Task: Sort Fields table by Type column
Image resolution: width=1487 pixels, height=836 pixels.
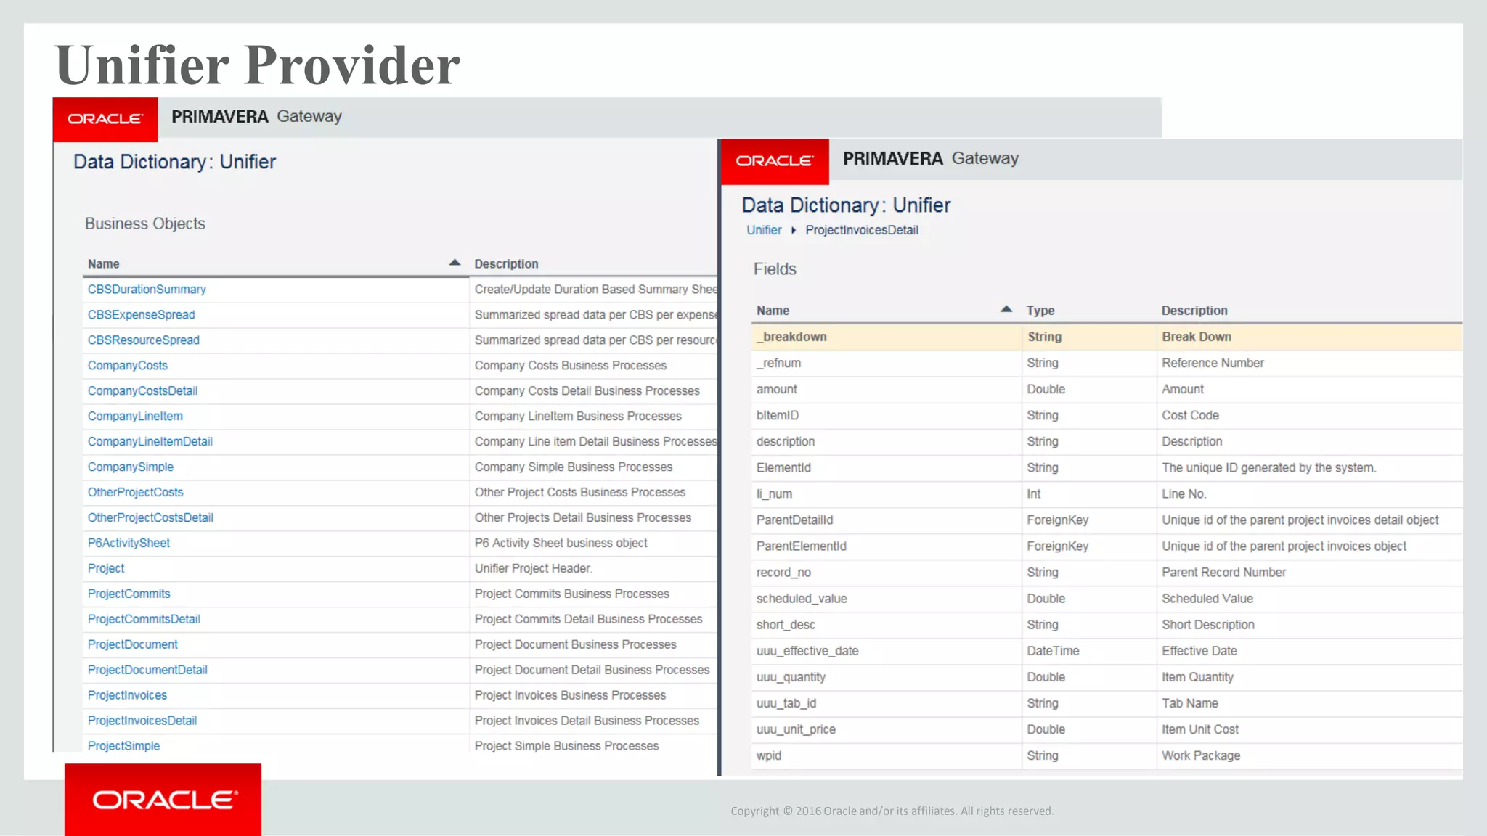Action: [x=1040, y=311]
